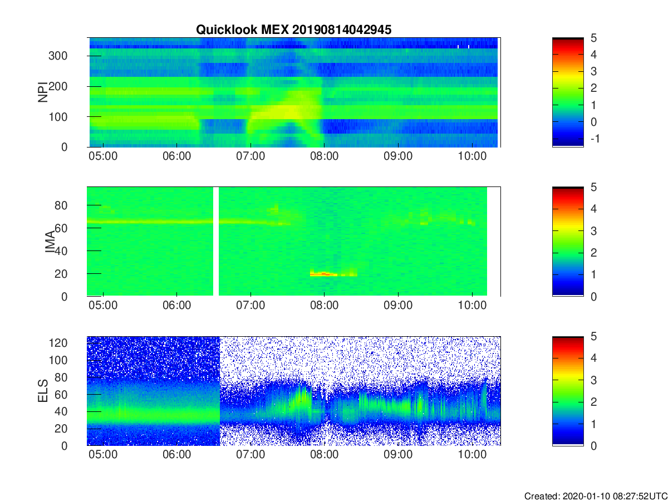Click the 3 label on IMA colorbar

(593, 230)
